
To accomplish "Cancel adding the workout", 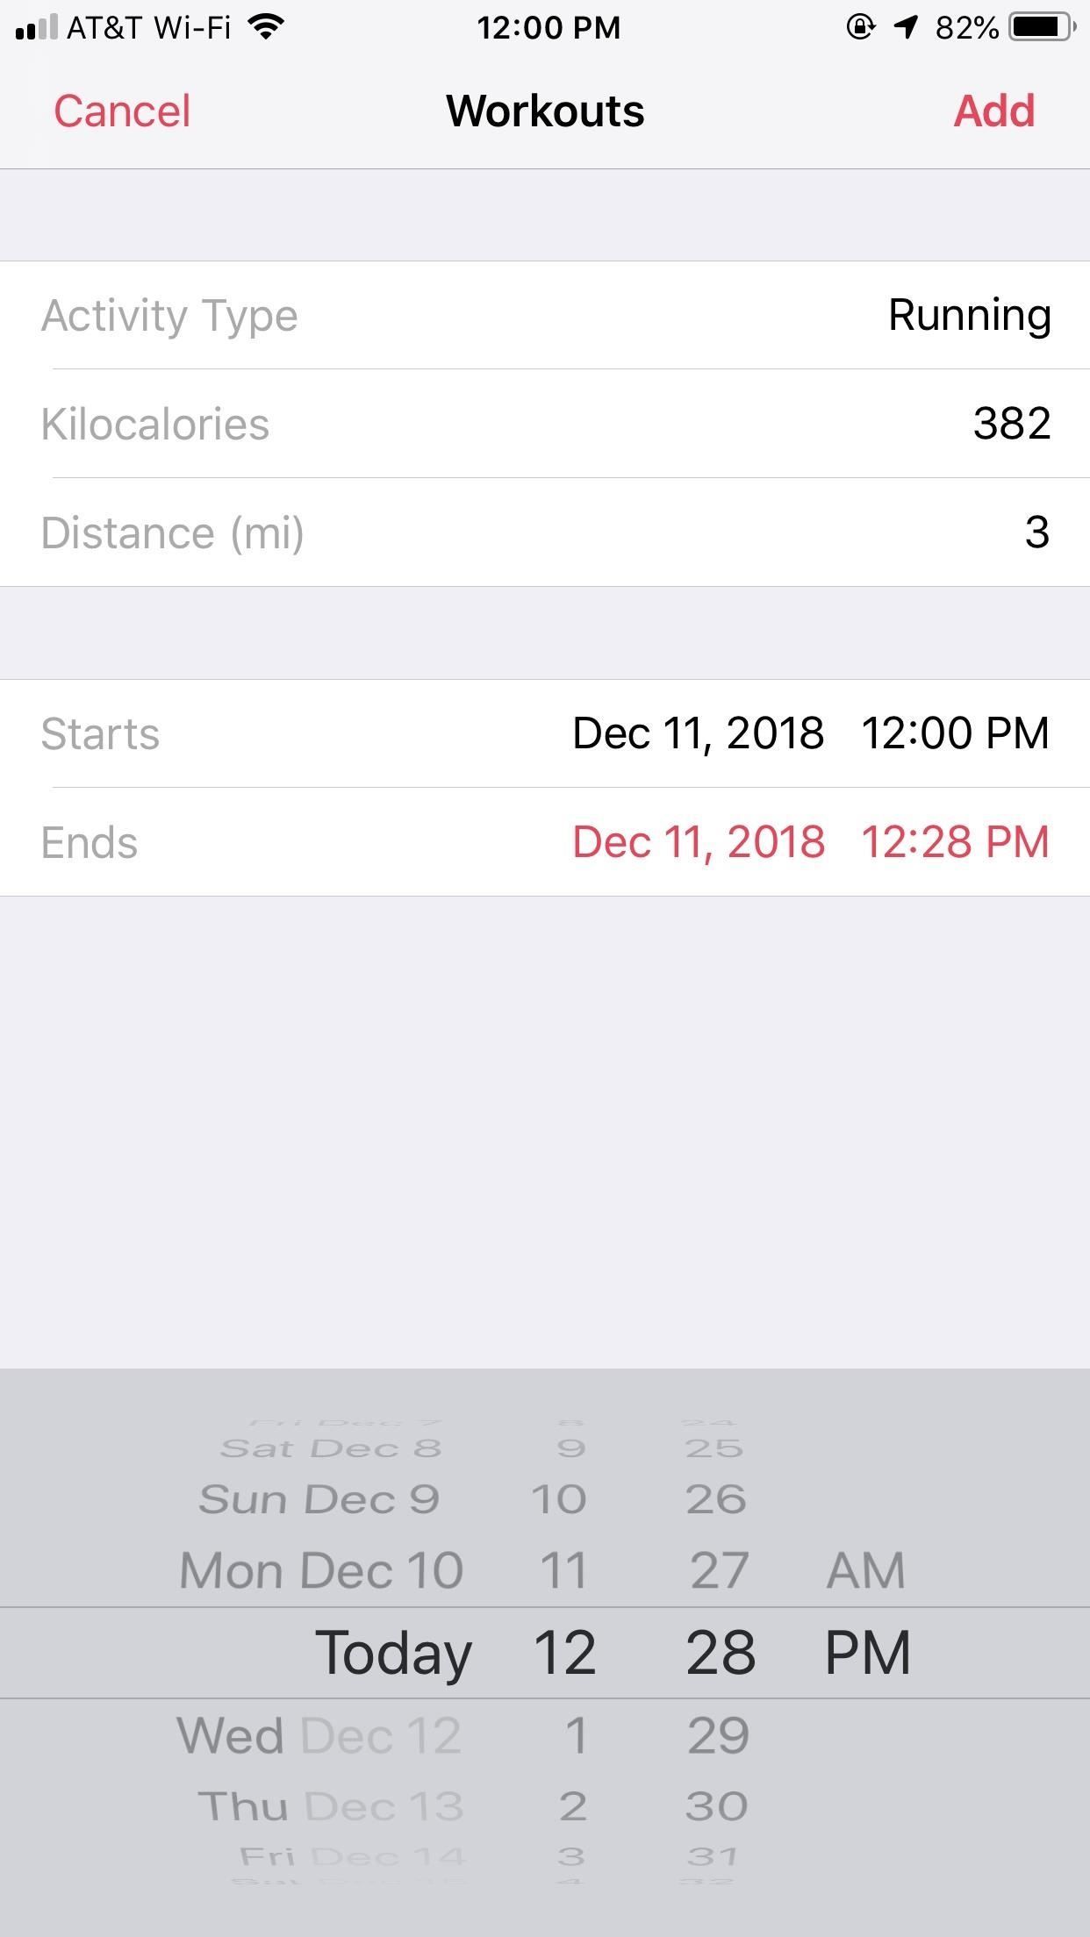I will pos(122,111).
